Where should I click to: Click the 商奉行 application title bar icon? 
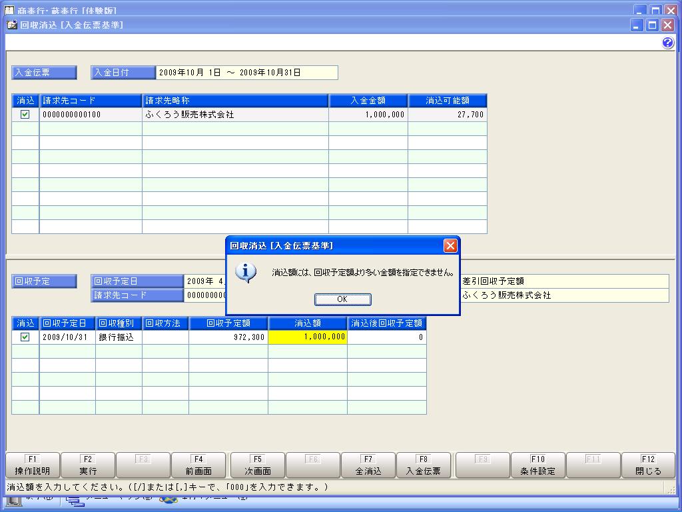(9, 9)
